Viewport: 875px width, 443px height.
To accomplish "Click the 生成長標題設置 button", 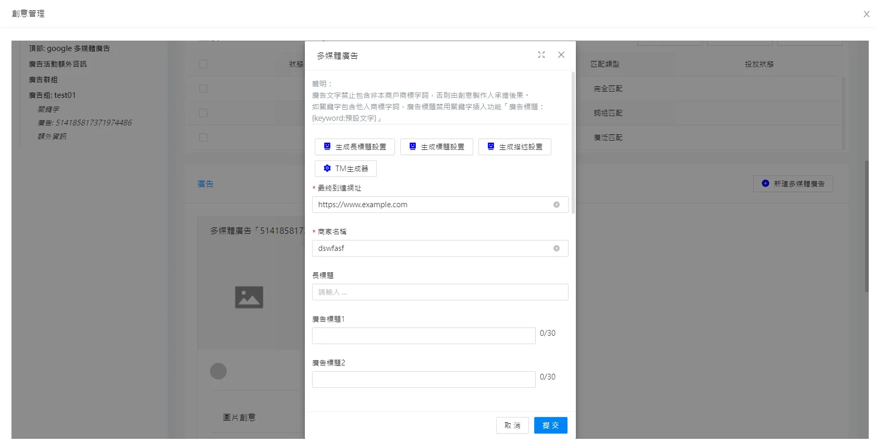I will (354, 147).
